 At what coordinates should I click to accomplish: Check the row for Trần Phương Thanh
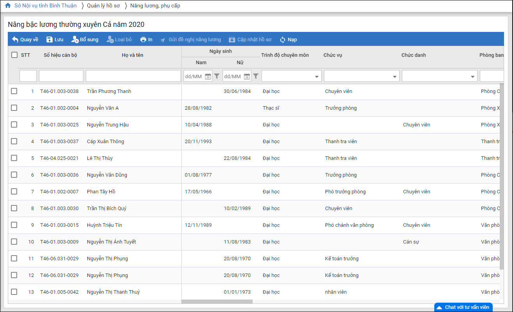(x=14, y=91)
